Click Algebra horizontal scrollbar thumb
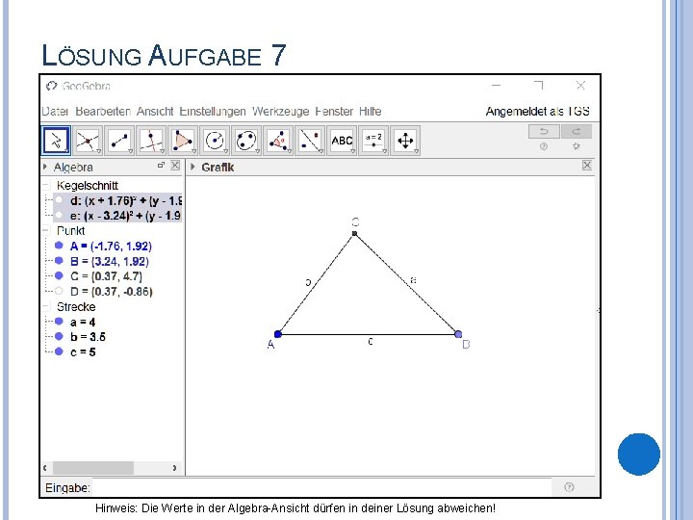Screen dimensions: 693x520 point(92,467)
